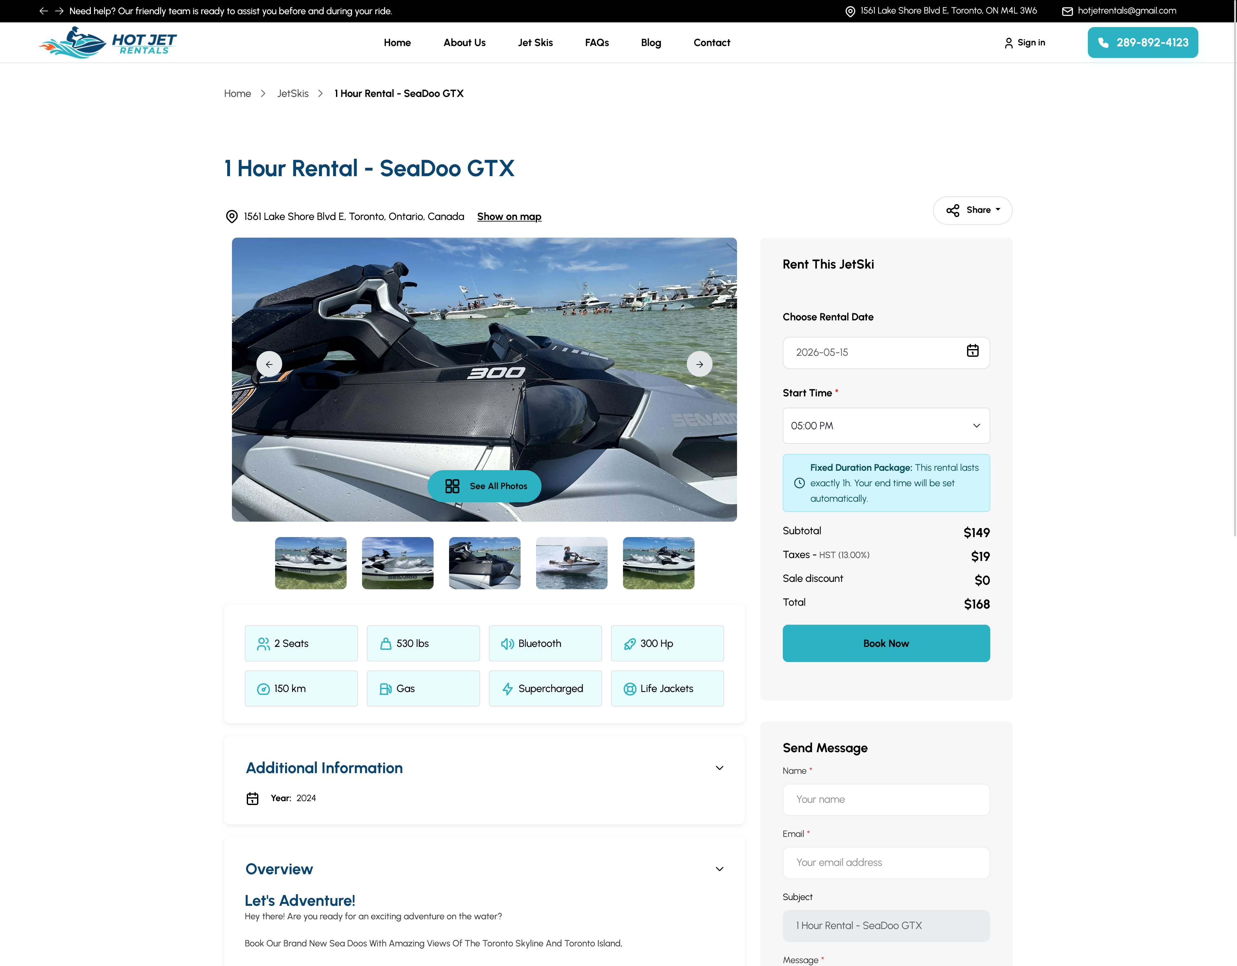Click the Book Now button
The image size is (1237, 966).
pyautogui.click(x=886, y=643)
